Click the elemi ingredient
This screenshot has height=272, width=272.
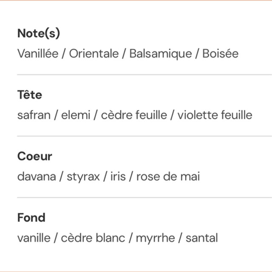coord(76,115)
